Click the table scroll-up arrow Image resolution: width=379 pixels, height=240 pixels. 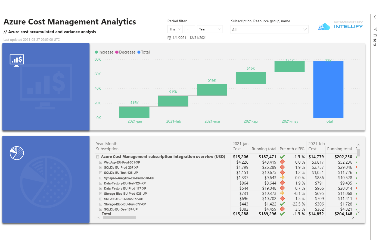(358, 145)
